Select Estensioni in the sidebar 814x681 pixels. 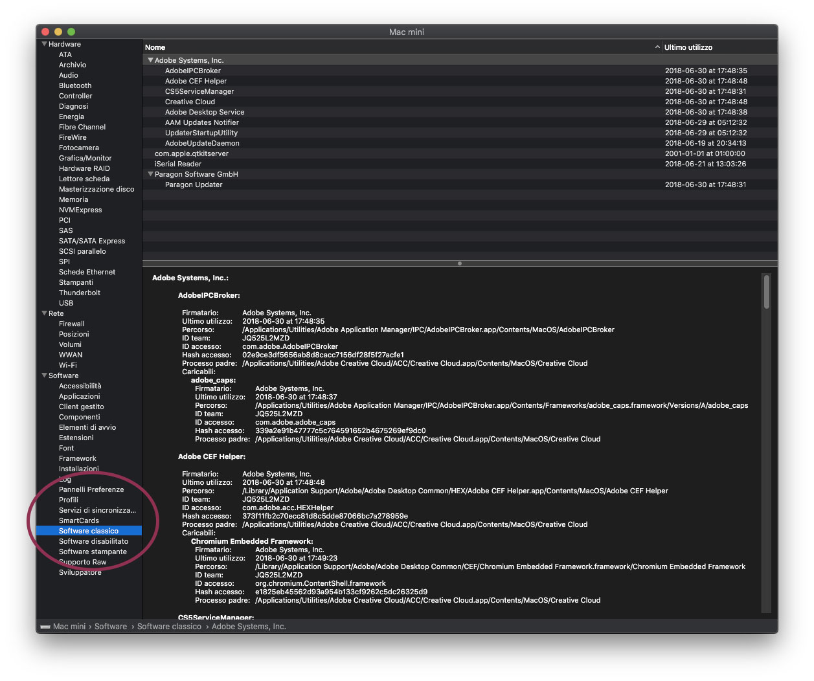click(x=76, y=438)
